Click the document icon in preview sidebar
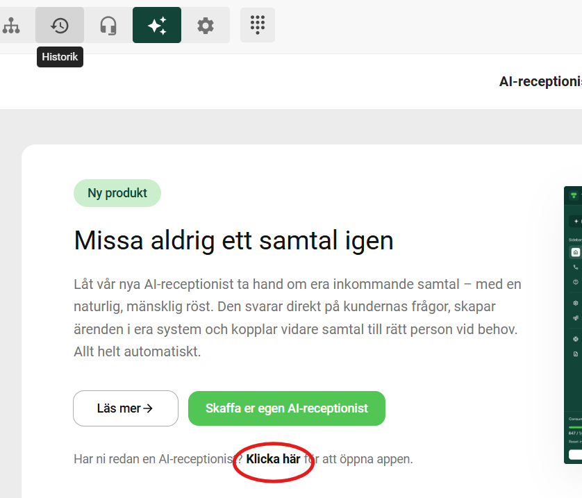The height and width of the screenshot is (498, 582). click(x=575, y=354)
